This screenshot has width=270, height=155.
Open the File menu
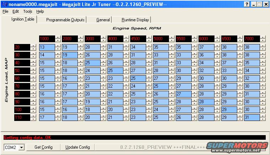[5, 11]
